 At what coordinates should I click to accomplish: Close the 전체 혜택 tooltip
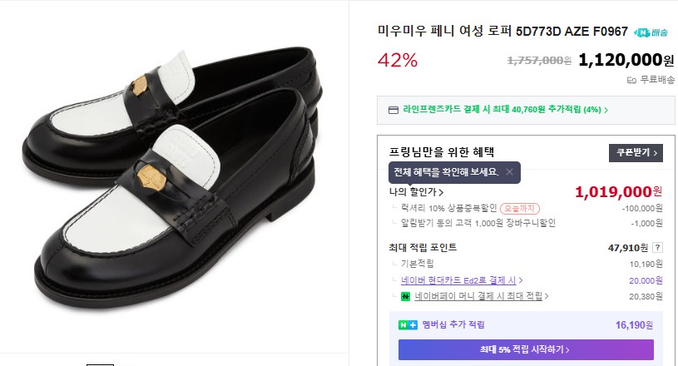click(x=509, y=172)
